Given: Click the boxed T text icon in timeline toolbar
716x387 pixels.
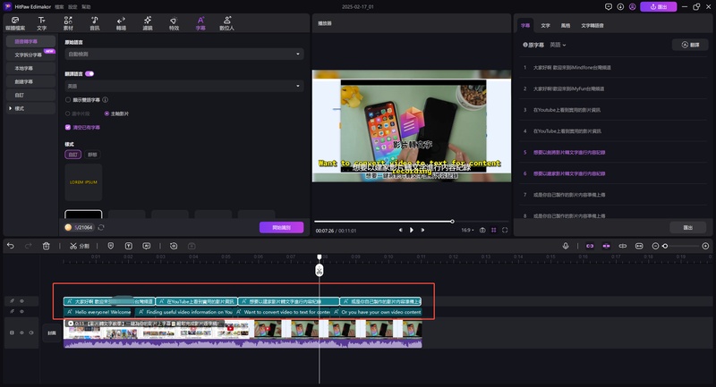Looking at the screenshot, I should coord(129,246).
